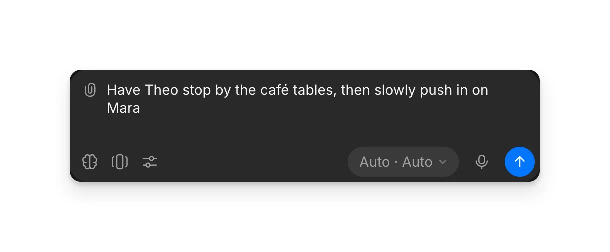Click the bracketed phone context icon

coord(120,162)
